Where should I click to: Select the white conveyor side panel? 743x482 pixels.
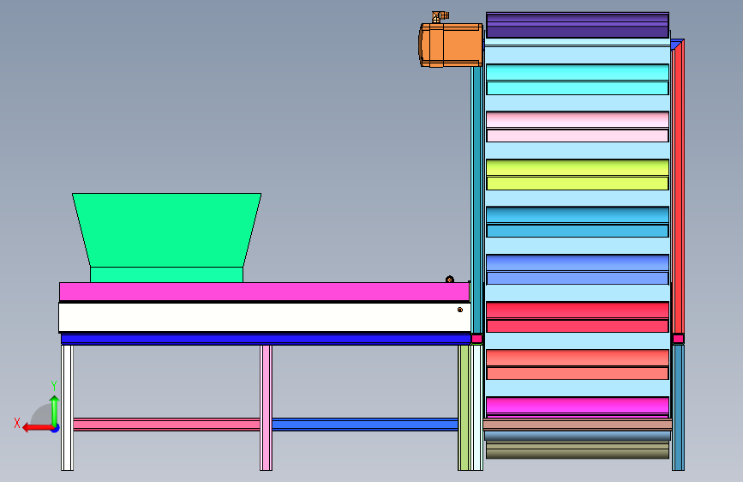265,317
